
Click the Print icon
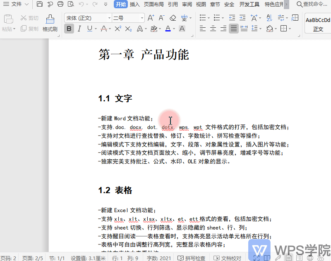pos(60,4)
